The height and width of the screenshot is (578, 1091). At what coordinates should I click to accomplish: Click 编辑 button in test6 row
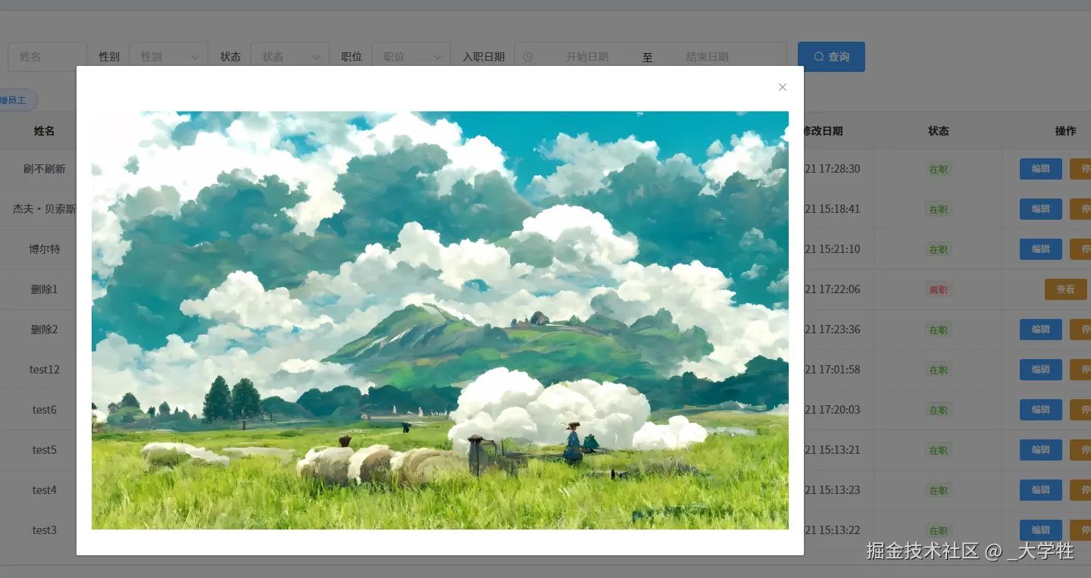(x=1041, y=410)
